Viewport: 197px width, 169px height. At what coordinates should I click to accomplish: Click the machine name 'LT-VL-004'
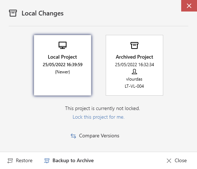(x=134, y=86)
